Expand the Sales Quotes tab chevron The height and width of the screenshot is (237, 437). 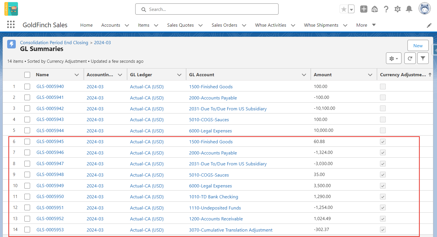point(201,25)
